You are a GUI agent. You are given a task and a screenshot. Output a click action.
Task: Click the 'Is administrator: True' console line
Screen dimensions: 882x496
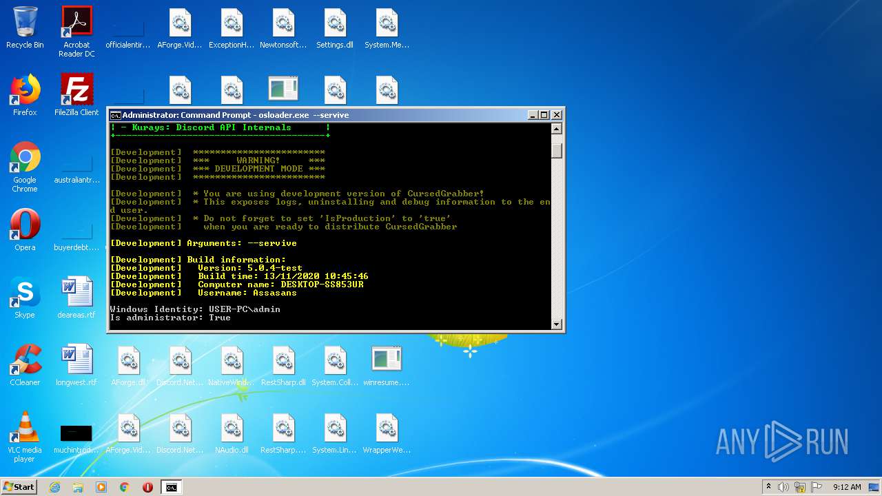click(170, 318)
